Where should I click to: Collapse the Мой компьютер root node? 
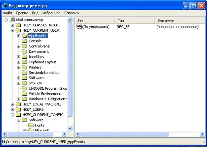[6, 20]
